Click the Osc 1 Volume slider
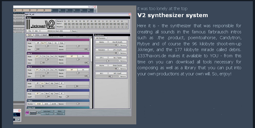The width and height of the screenshot is (255, 128). (78, 49)
